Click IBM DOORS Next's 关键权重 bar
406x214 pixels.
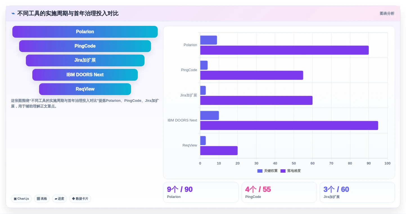click(x=209, y=116)
